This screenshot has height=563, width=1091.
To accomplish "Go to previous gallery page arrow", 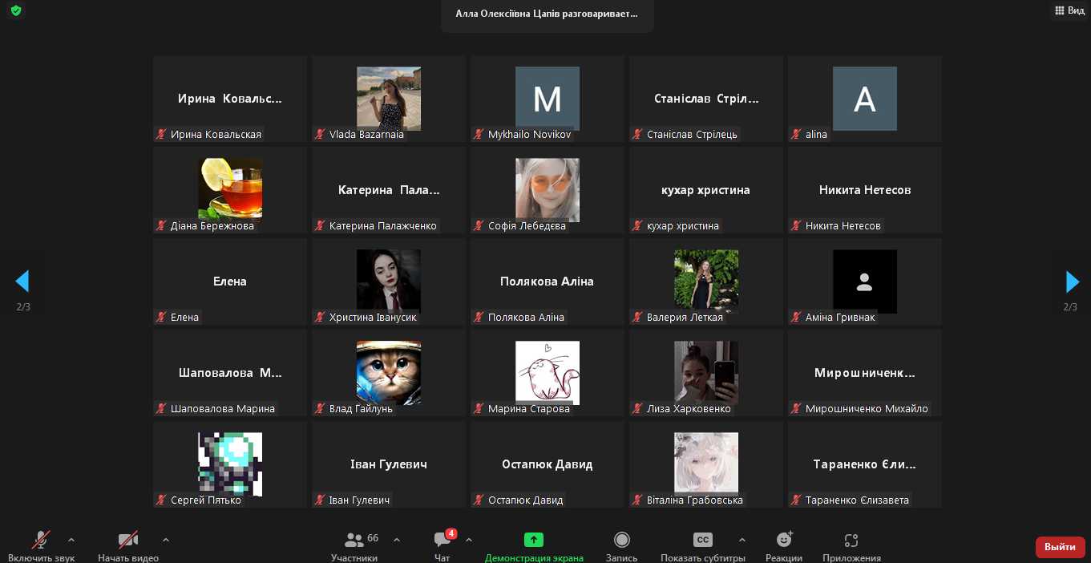I will pos(22,281).
